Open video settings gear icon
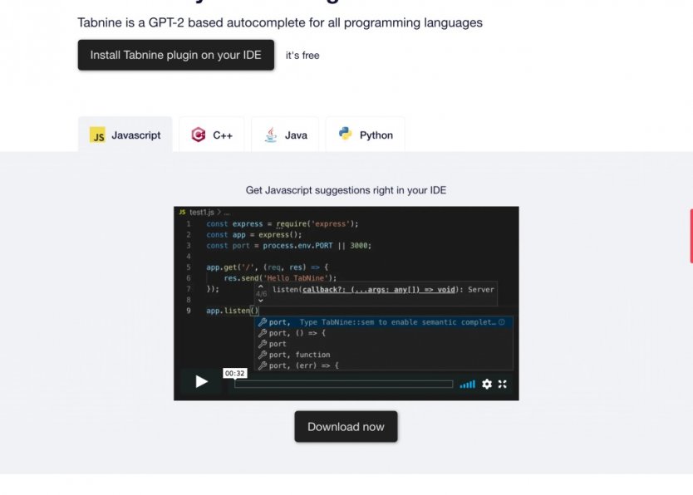The height and width of the screenshot is (495, 693). tap(487, 384)
